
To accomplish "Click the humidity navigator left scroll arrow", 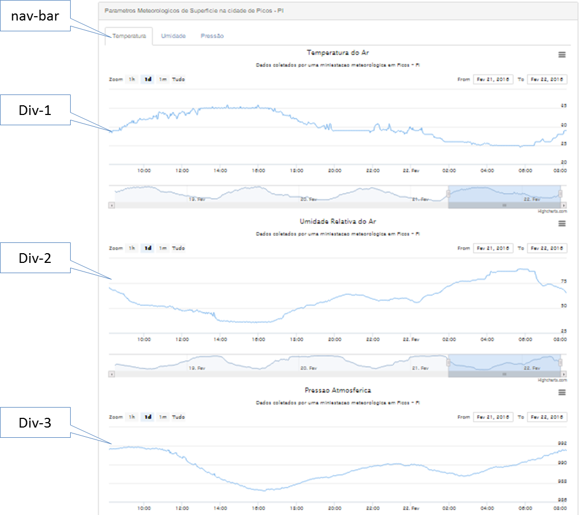I will (x=112, y=374).
